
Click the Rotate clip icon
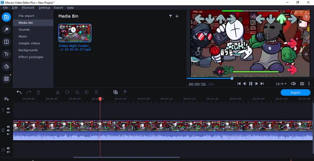click(67, 92)
